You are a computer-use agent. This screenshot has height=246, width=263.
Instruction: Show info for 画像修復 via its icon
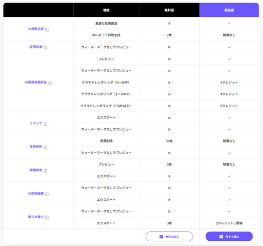[x=45, y=171]
